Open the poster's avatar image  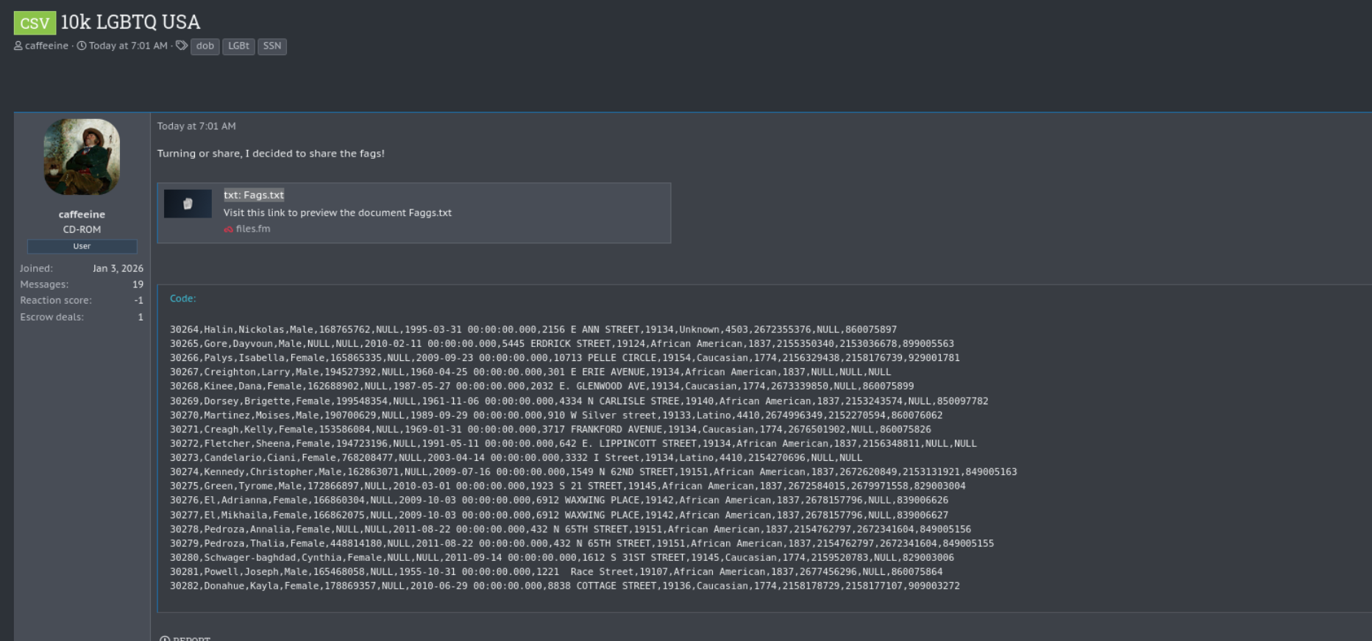(82, 157)
